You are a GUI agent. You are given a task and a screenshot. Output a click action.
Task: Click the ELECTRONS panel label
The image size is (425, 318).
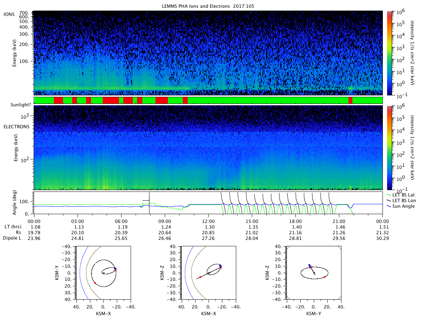17,126
